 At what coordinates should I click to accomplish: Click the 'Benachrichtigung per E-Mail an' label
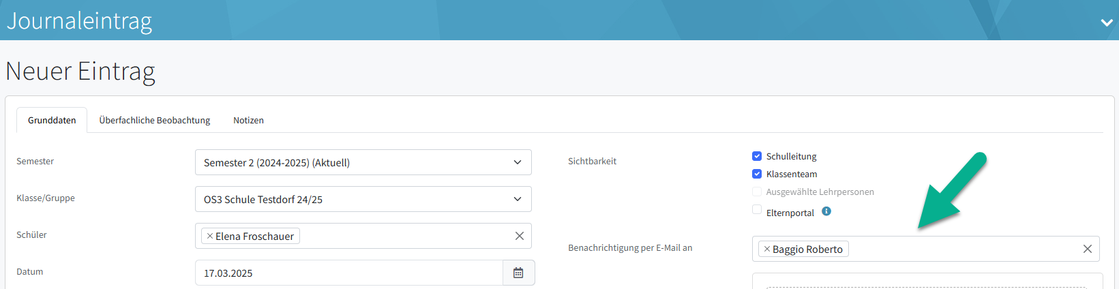(x=630, y=247)
